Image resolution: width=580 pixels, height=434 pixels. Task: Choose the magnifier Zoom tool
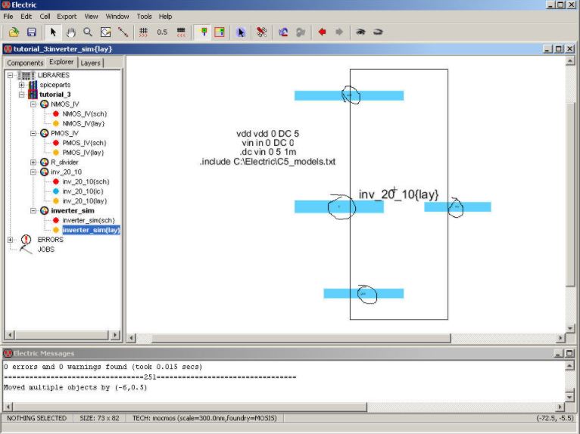pyautogui.click(x=88, y=32)
